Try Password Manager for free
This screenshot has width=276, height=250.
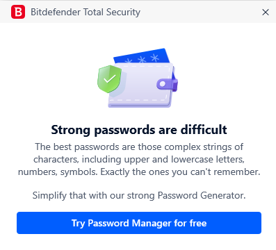(139, 223)
